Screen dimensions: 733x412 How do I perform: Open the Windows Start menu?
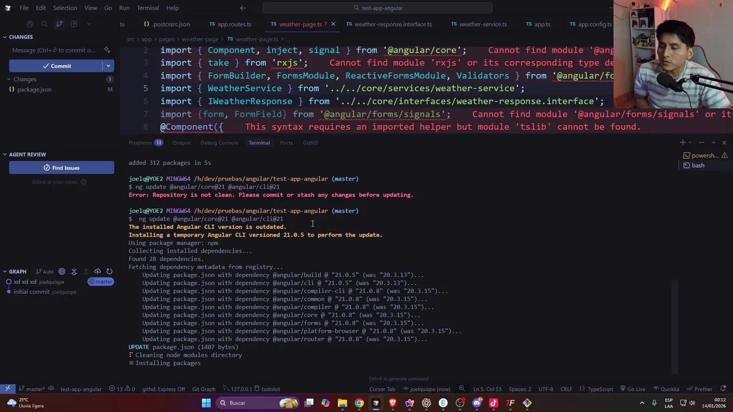click(x=206, y=403)
